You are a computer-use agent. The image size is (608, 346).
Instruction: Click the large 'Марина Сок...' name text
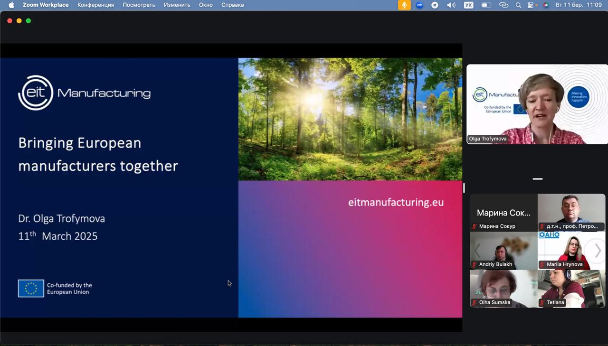tap(503, 213)
